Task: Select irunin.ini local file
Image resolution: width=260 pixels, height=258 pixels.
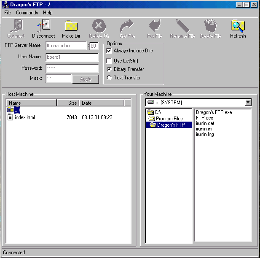Action: coord(204,129)
